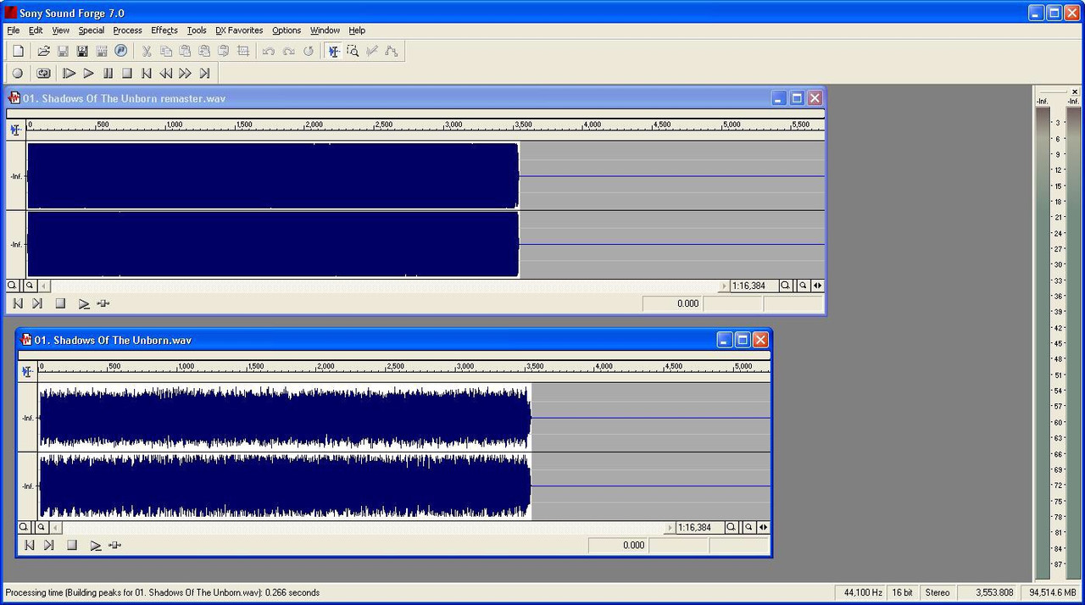The height and width of the screenshot is (605, 1085).
Task: Click the Save As icon
Action: pyautogui.click(x=82, y=51)
